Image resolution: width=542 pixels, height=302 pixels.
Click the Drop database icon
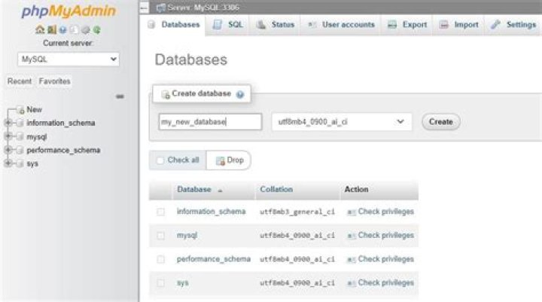(x=220, y=160)
